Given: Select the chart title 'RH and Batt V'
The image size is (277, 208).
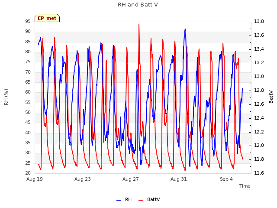Looking at the screenshot, I should click(138, 5).
